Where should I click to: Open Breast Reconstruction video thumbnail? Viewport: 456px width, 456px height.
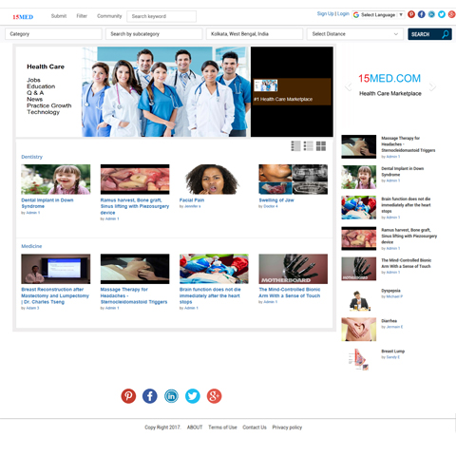[55, 269]
